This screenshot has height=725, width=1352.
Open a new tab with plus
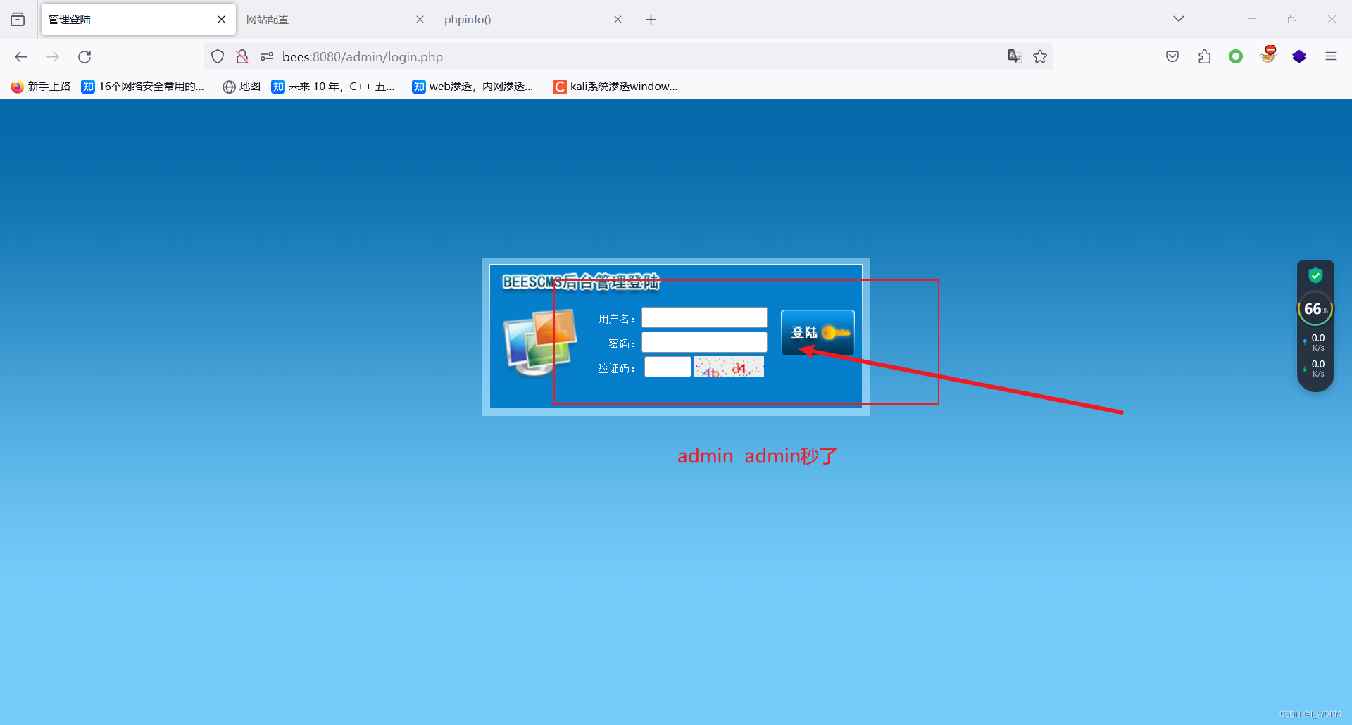[x=651, y=20]
